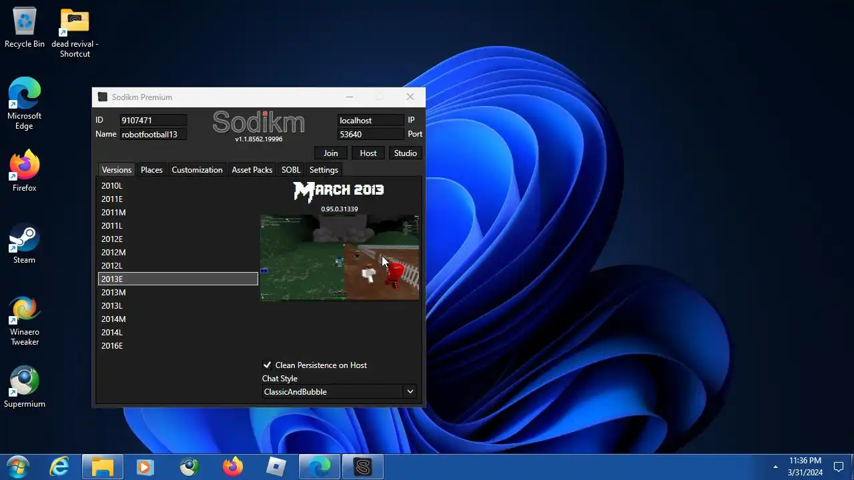Click the IP address field
Screen dimensions: 854x480
click(x=371, y=121)
